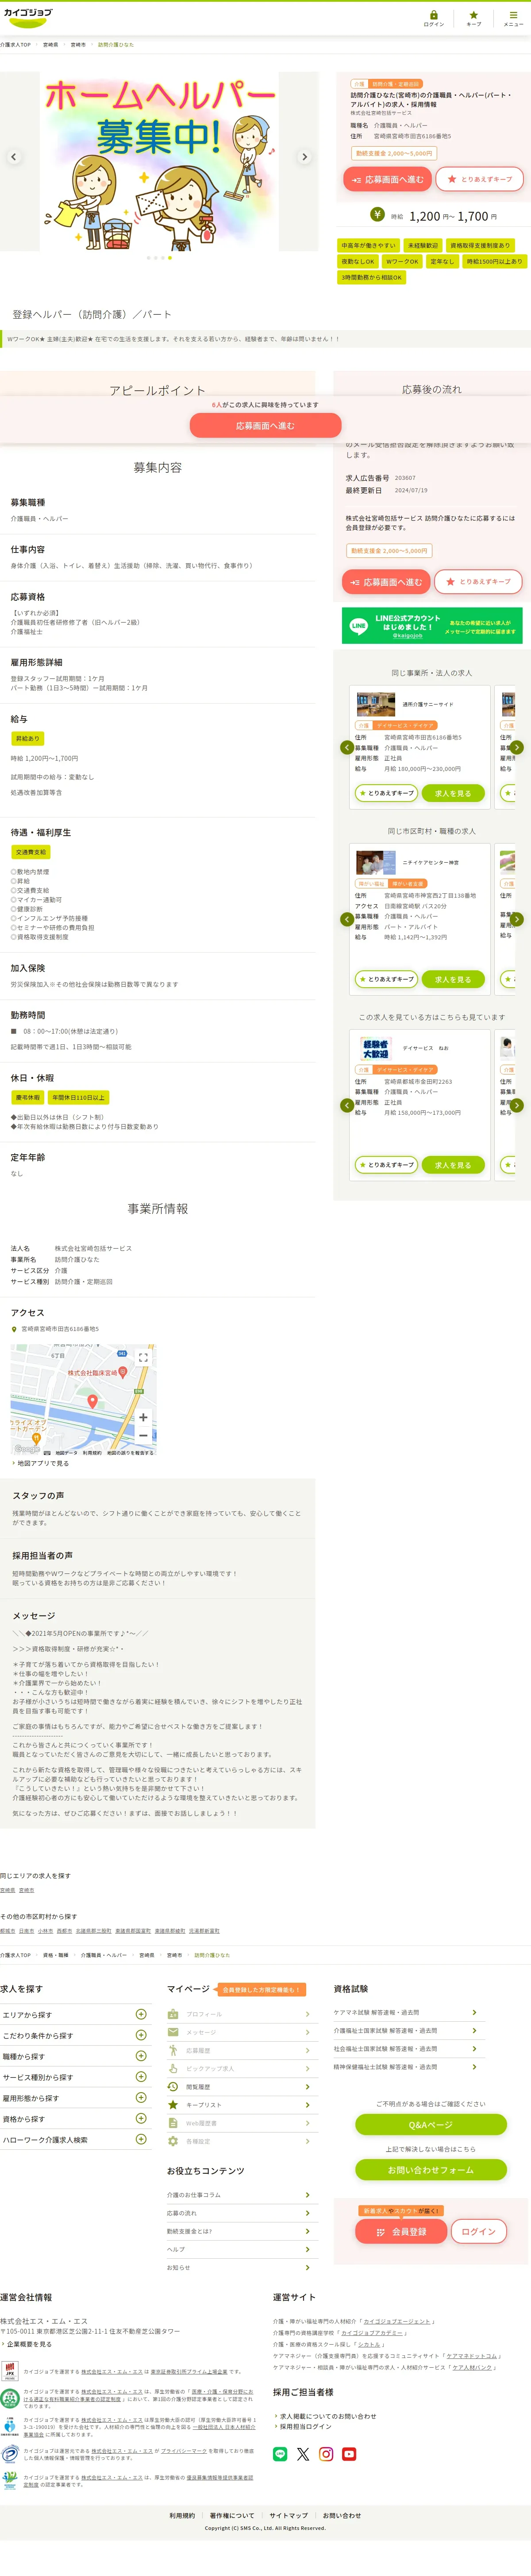Click the floating 応募画面へ進む button
This screenshot has width=531, height=2576.
265,426
